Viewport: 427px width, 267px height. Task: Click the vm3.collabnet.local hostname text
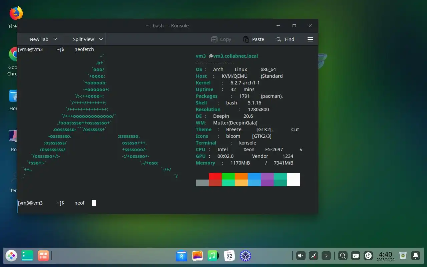tap(236, 56)
